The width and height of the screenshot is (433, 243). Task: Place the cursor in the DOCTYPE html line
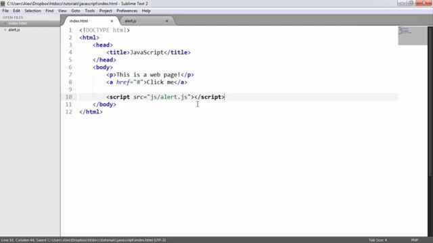point(104,30)
